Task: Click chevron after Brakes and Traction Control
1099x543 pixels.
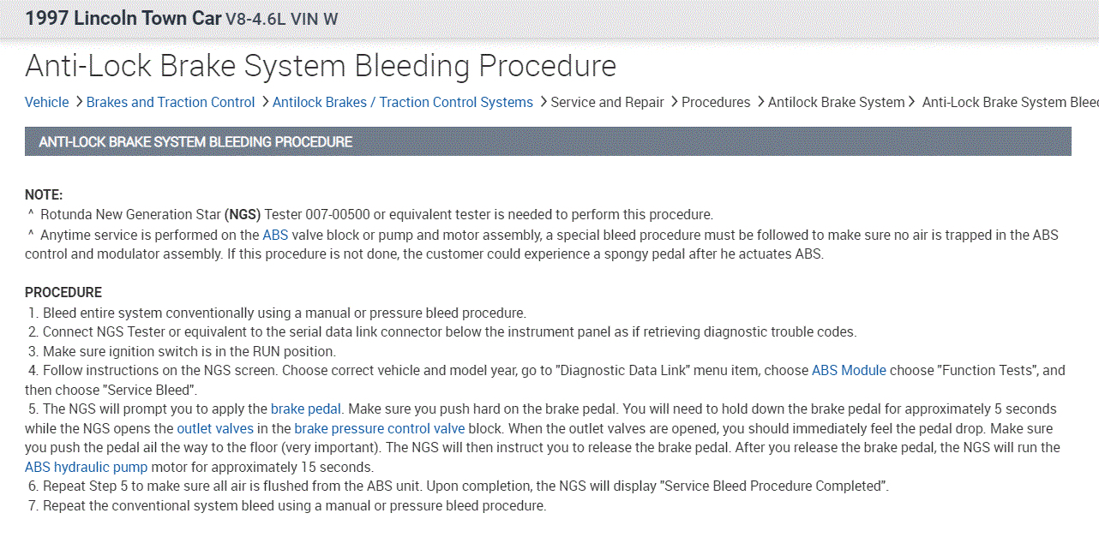Action: pyautogui.click(x=265, y=103)
